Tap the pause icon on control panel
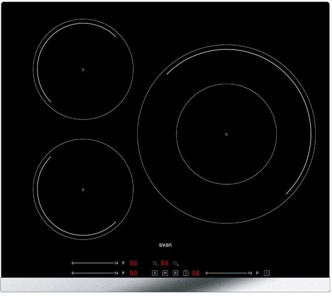 coord(186,273)
